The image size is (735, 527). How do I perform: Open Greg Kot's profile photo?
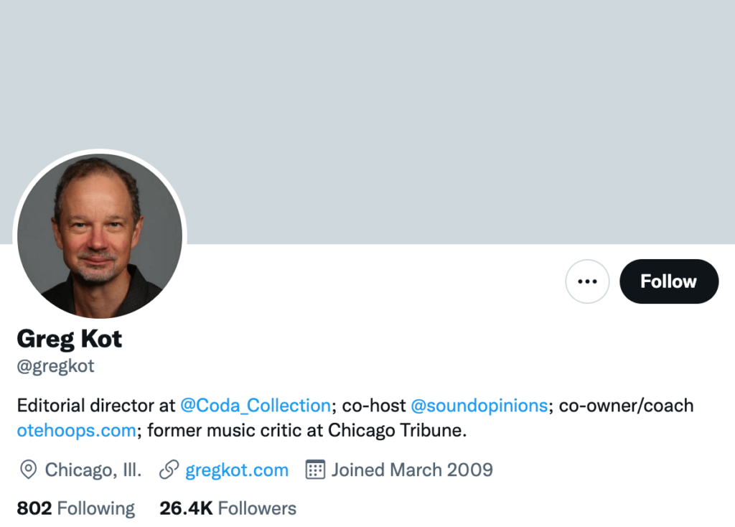pos(100,236)
